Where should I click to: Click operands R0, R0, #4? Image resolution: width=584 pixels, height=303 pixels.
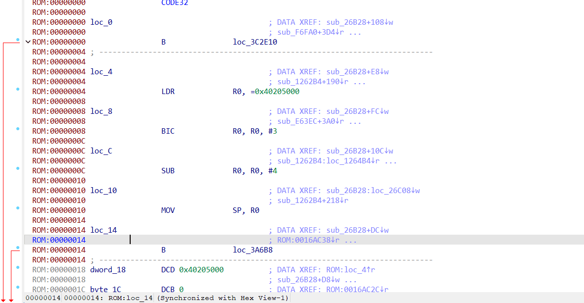point(255,171)
